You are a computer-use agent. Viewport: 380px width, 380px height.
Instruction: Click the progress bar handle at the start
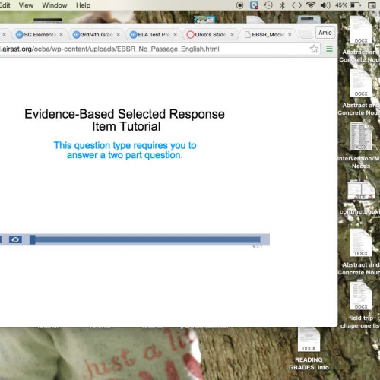coord(33,239)
